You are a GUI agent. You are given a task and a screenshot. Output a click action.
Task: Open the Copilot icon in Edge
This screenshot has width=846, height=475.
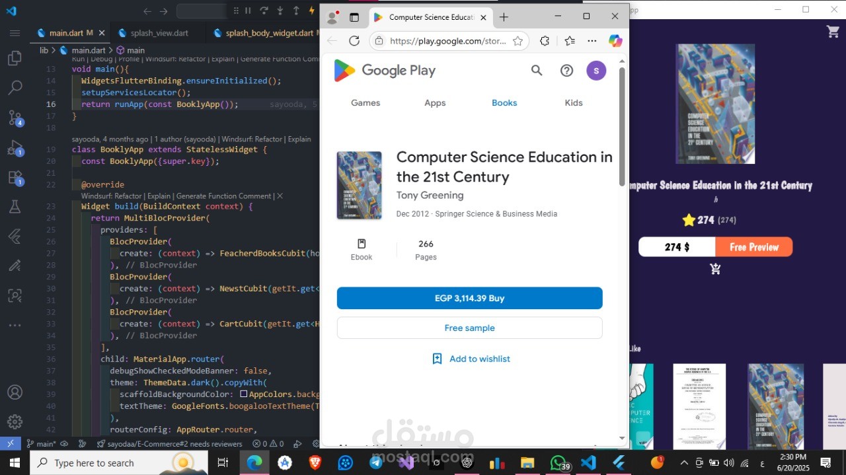pyautogui.click(x=615, y=41)
